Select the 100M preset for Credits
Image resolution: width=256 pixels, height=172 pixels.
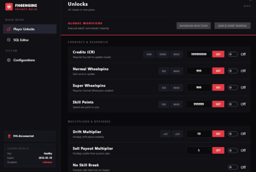click(x=163, y=54)
